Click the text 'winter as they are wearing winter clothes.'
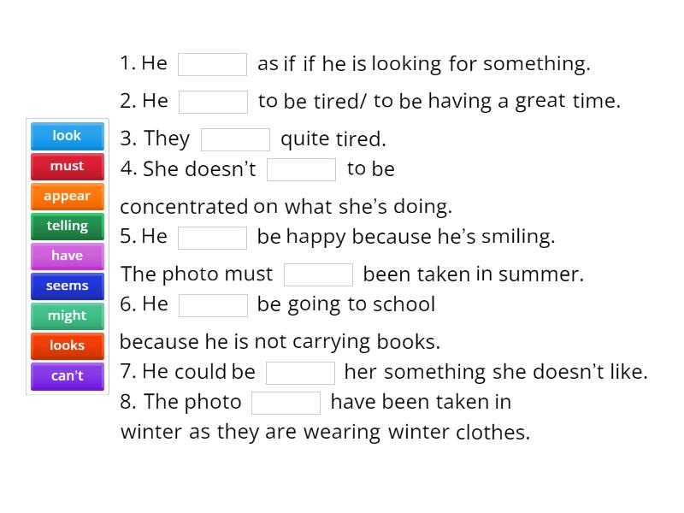 (x=325, y=432)
